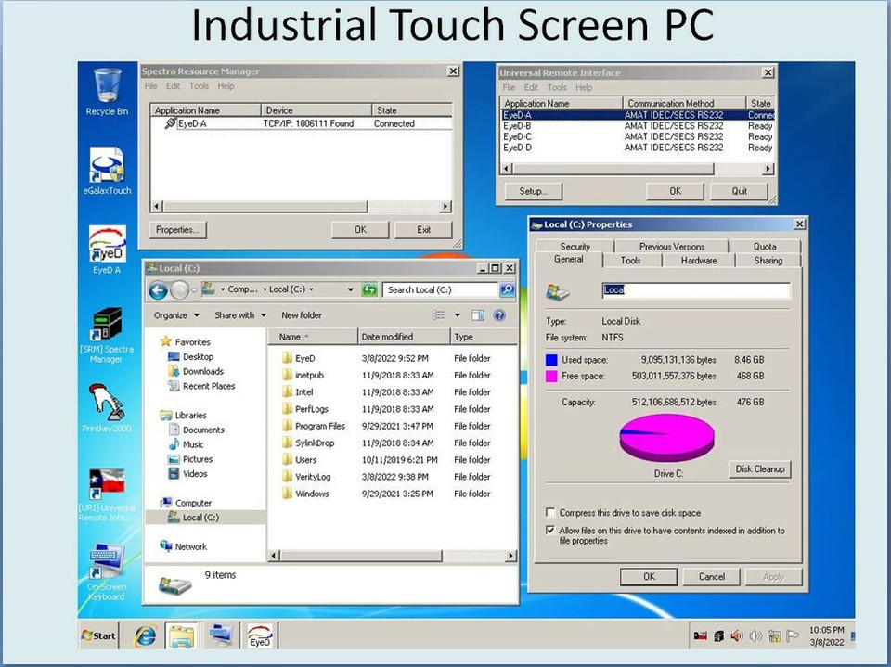Click the Search Local (C:) field
The width and height of the screenshot is (891, 667).
pyautogui.click(x=440, y=289)
